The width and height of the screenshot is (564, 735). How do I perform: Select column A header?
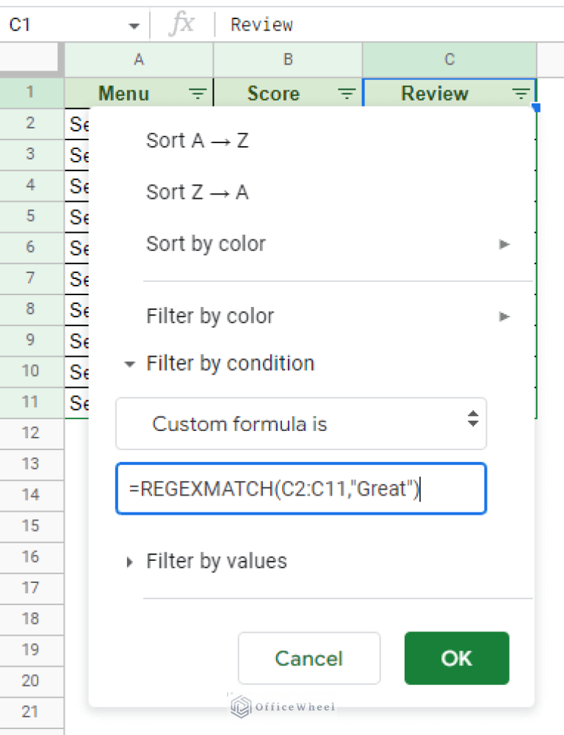[138, 60]
